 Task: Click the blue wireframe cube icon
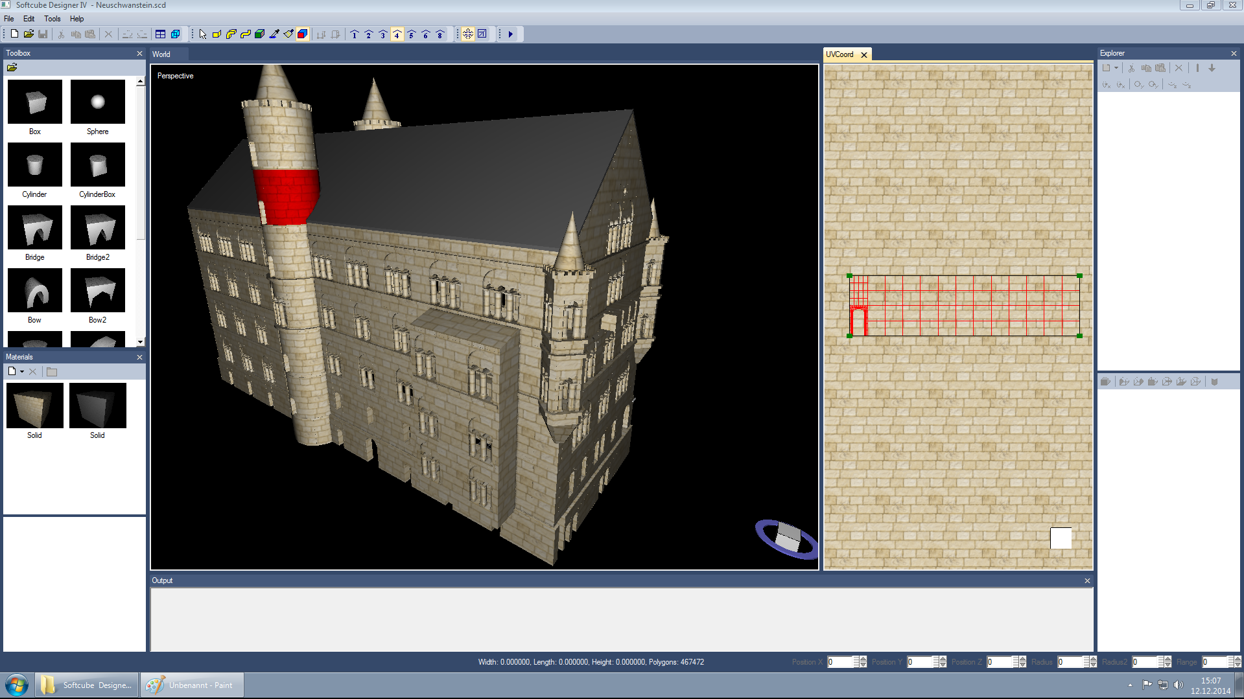(x=175, y=34)
